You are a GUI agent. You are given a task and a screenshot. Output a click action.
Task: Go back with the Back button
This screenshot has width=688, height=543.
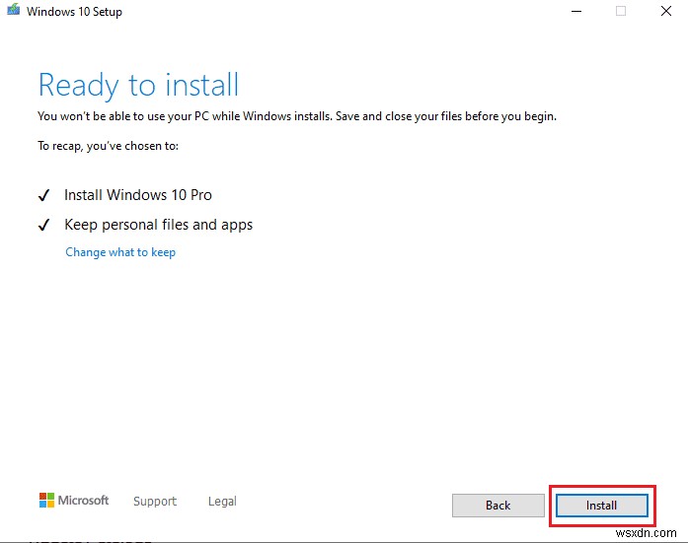(x=498, y=506)
